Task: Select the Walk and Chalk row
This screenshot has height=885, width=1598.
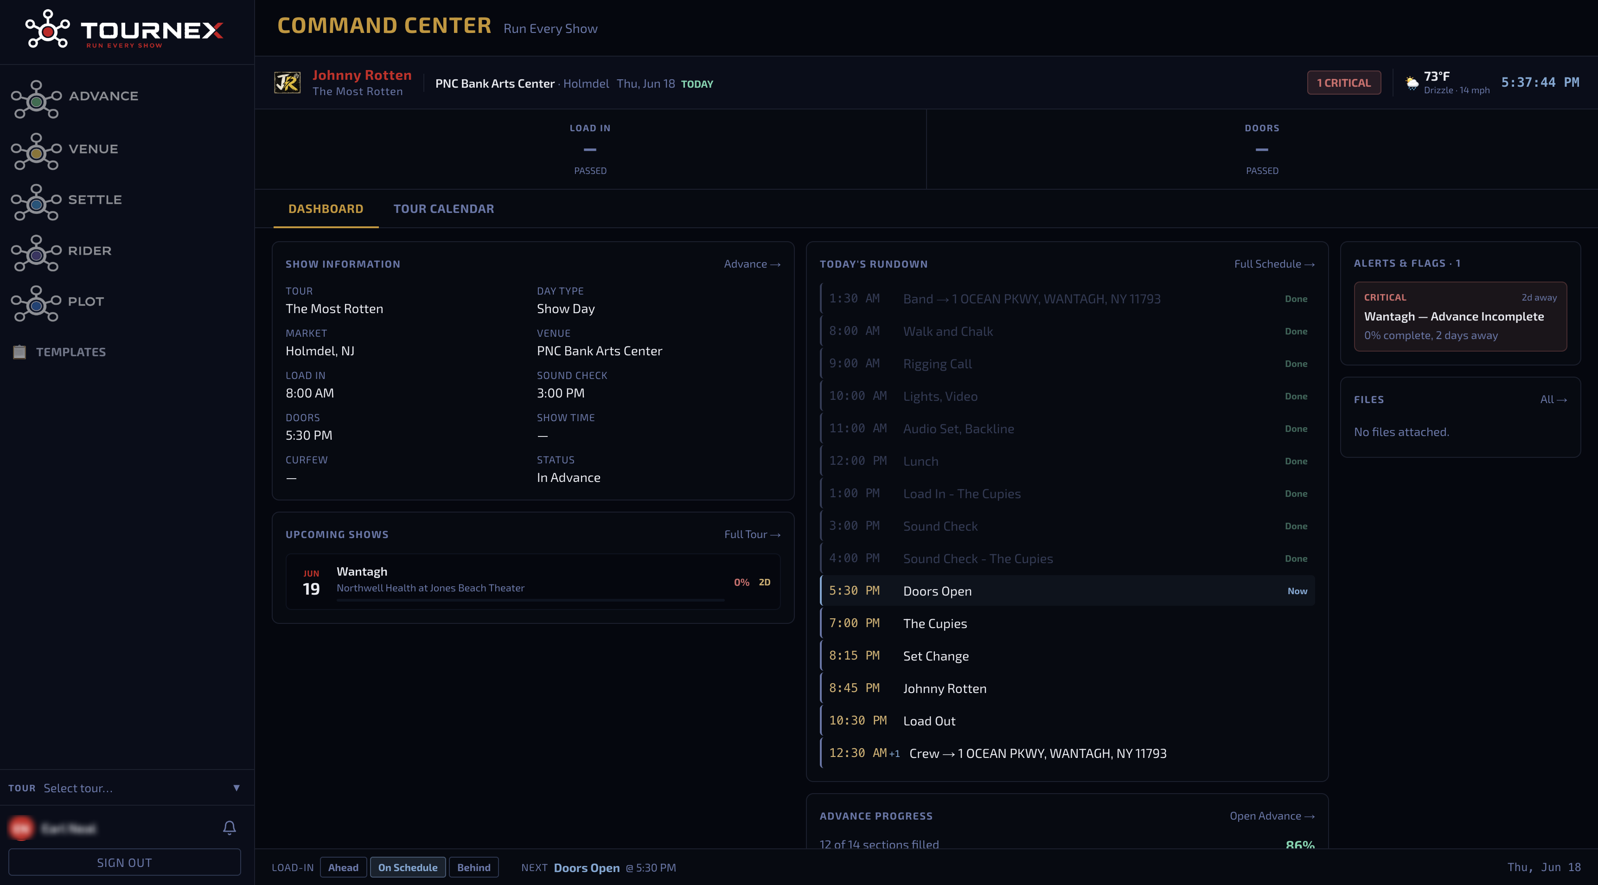Action: pyautogui.click(x=1067, y=331)
